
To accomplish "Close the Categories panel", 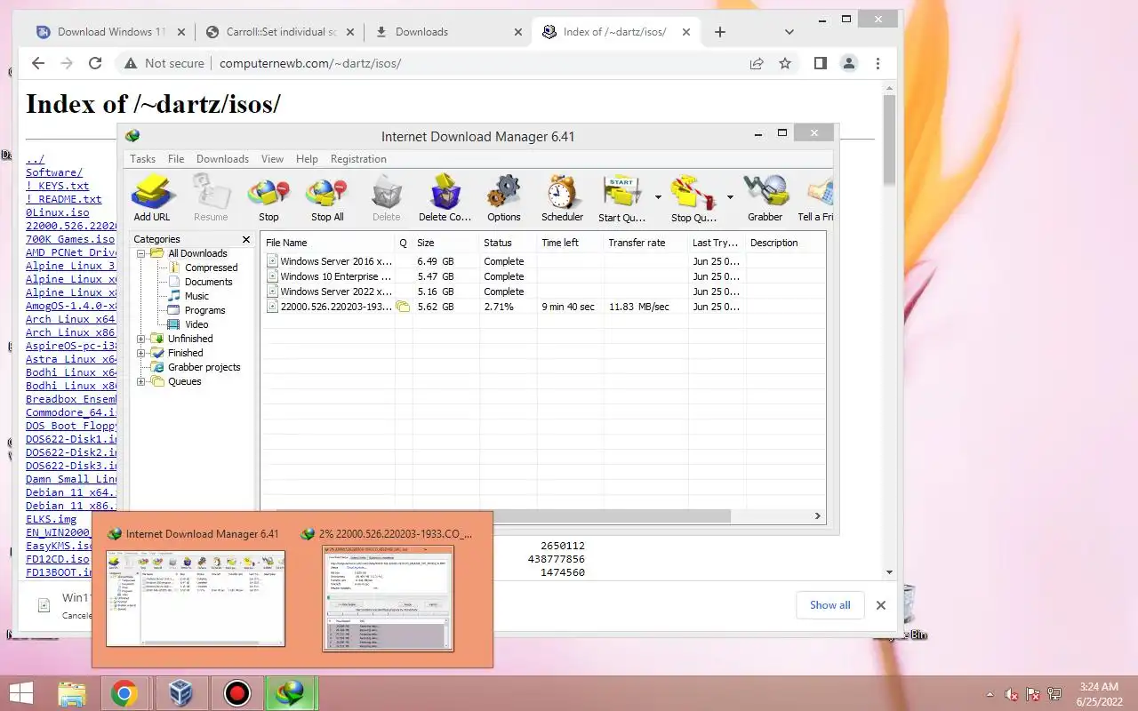I will tap(246, 239).
